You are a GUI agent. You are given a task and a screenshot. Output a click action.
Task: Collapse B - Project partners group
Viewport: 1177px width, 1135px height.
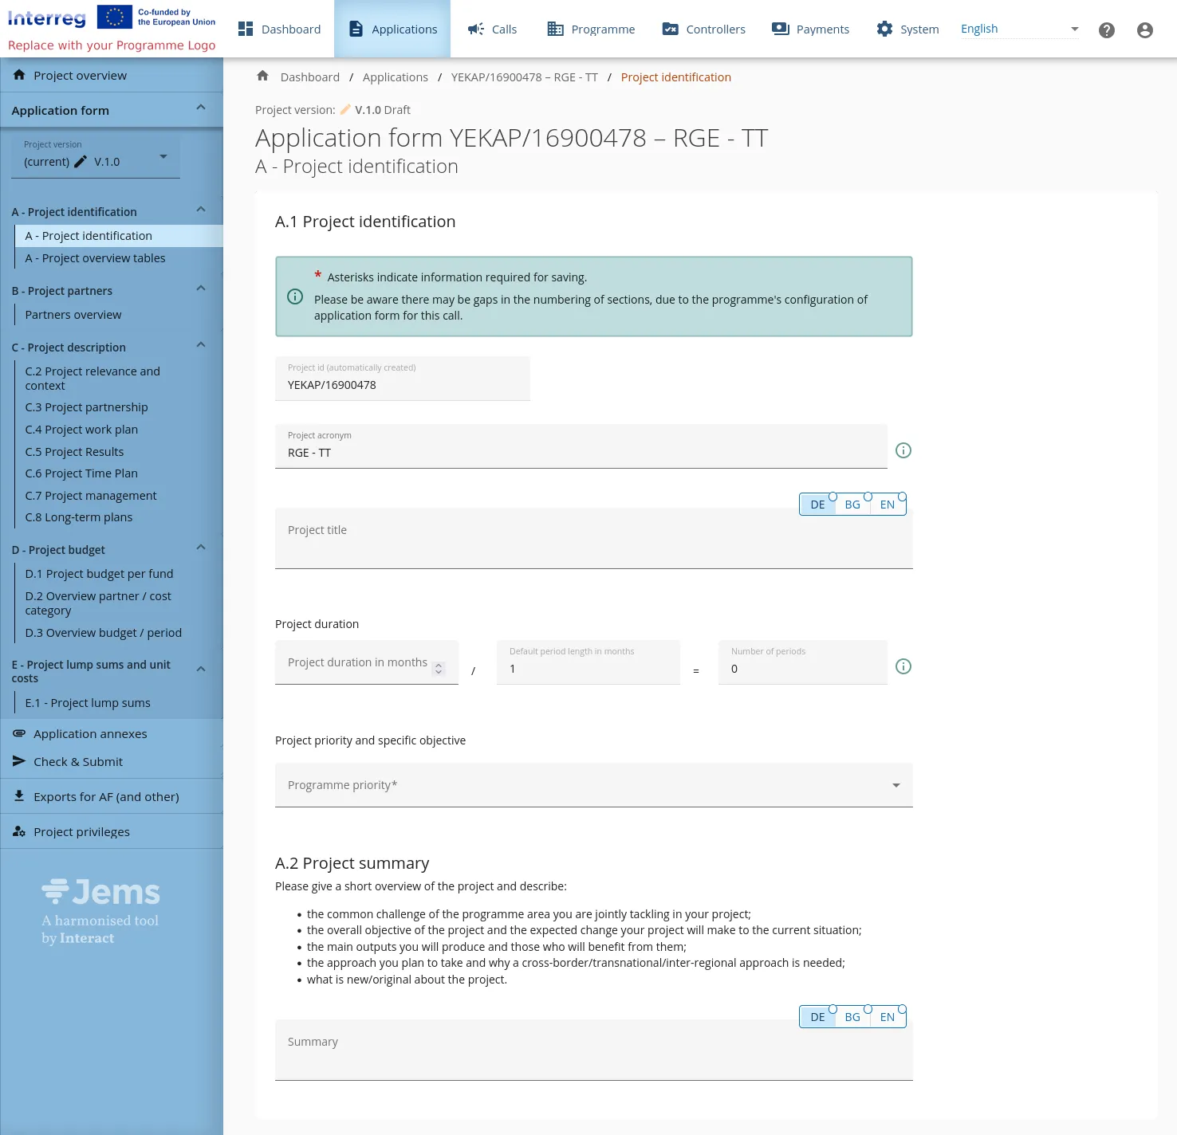tap(201, 289)
